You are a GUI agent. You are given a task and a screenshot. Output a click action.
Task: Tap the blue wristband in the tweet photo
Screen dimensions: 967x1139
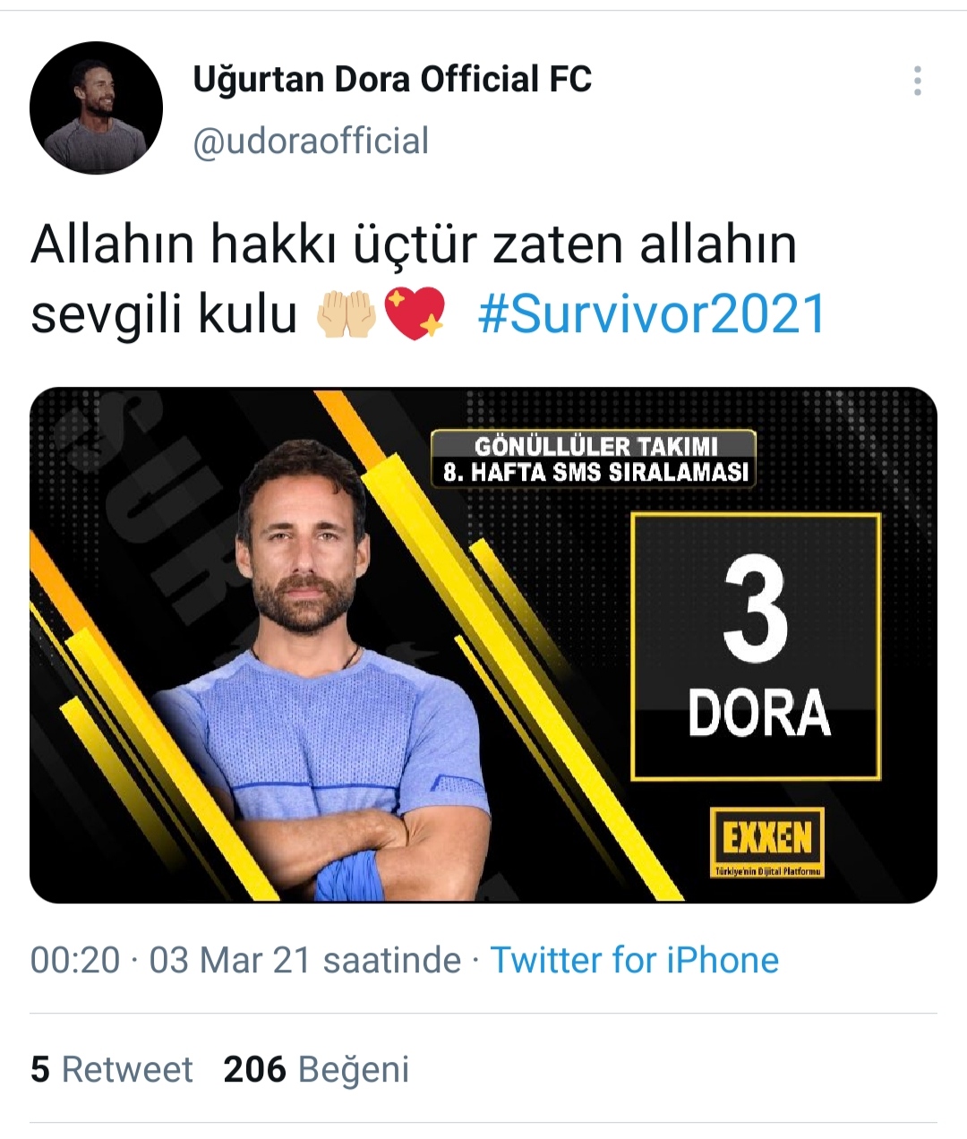[350, 875]
